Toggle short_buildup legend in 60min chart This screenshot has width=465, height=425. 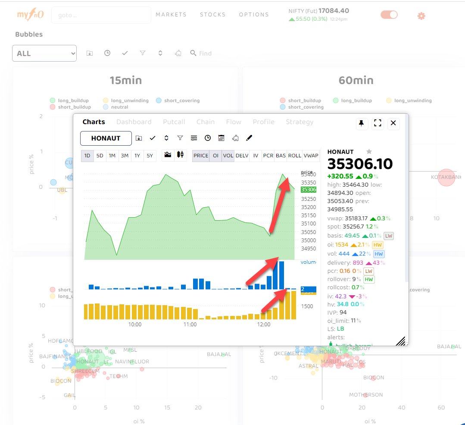click(x=301, y=100)
